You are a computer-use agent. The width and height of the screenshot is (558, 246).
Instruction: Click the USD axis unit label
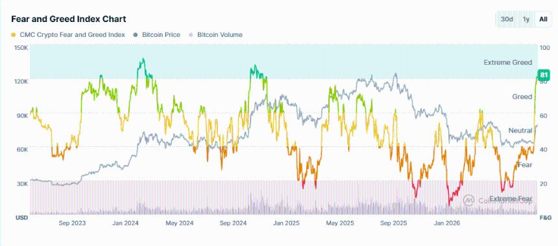click(x=21, y=218)
